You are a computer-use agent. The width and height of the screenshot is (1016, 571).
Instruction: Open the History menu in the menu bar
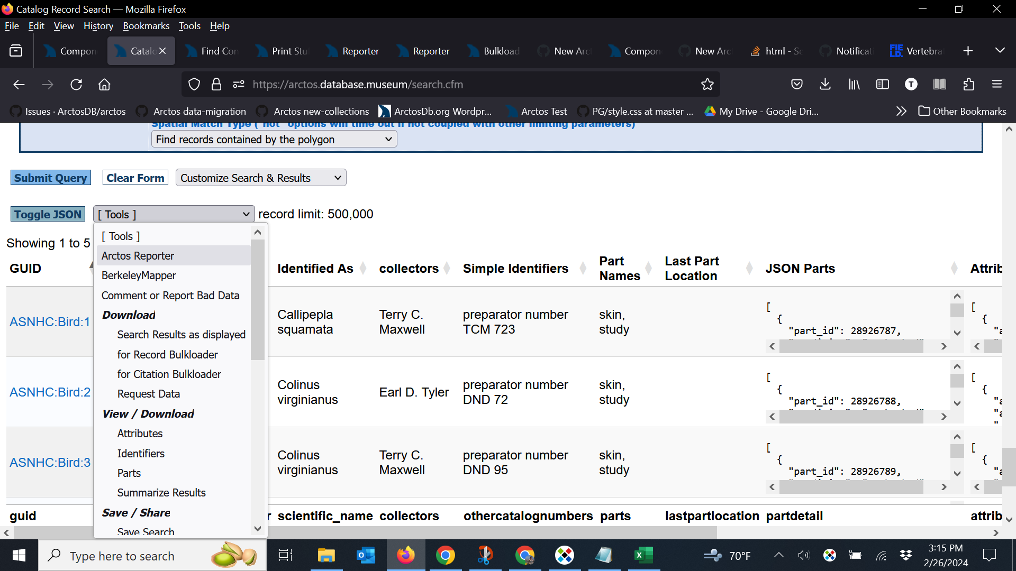click(98, 26)
